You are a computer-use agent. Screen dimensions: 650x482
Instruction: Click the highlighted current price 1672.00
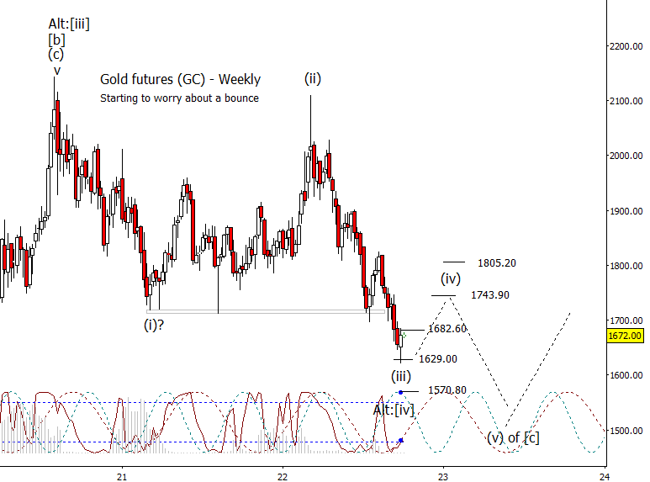(x=625, y=335)
